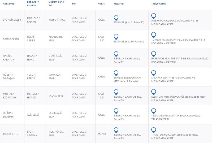Click the Adı Soyadı column header
The width and height of the screenshot is (212, 143).
[9, 4]
